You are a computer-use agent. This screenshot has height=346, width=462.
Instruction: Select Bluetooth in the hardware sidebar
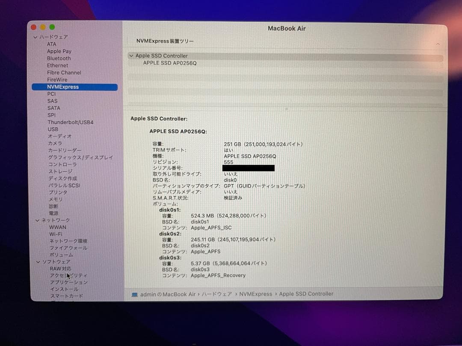59,58
